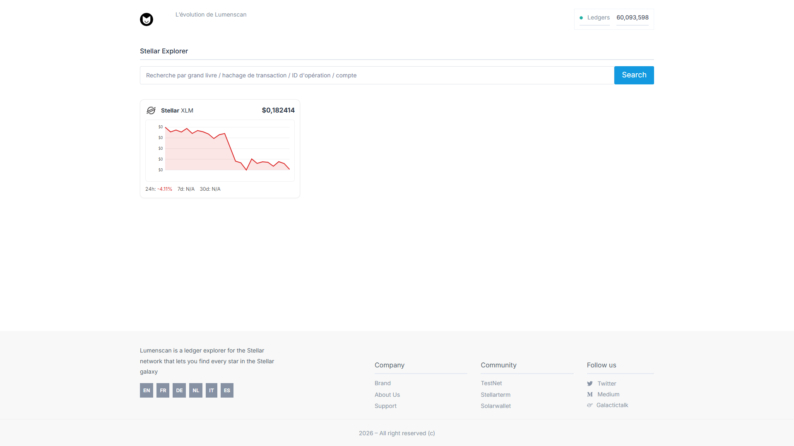Switch language to FR
Screen dimensions: 794x446
(163, 390)
